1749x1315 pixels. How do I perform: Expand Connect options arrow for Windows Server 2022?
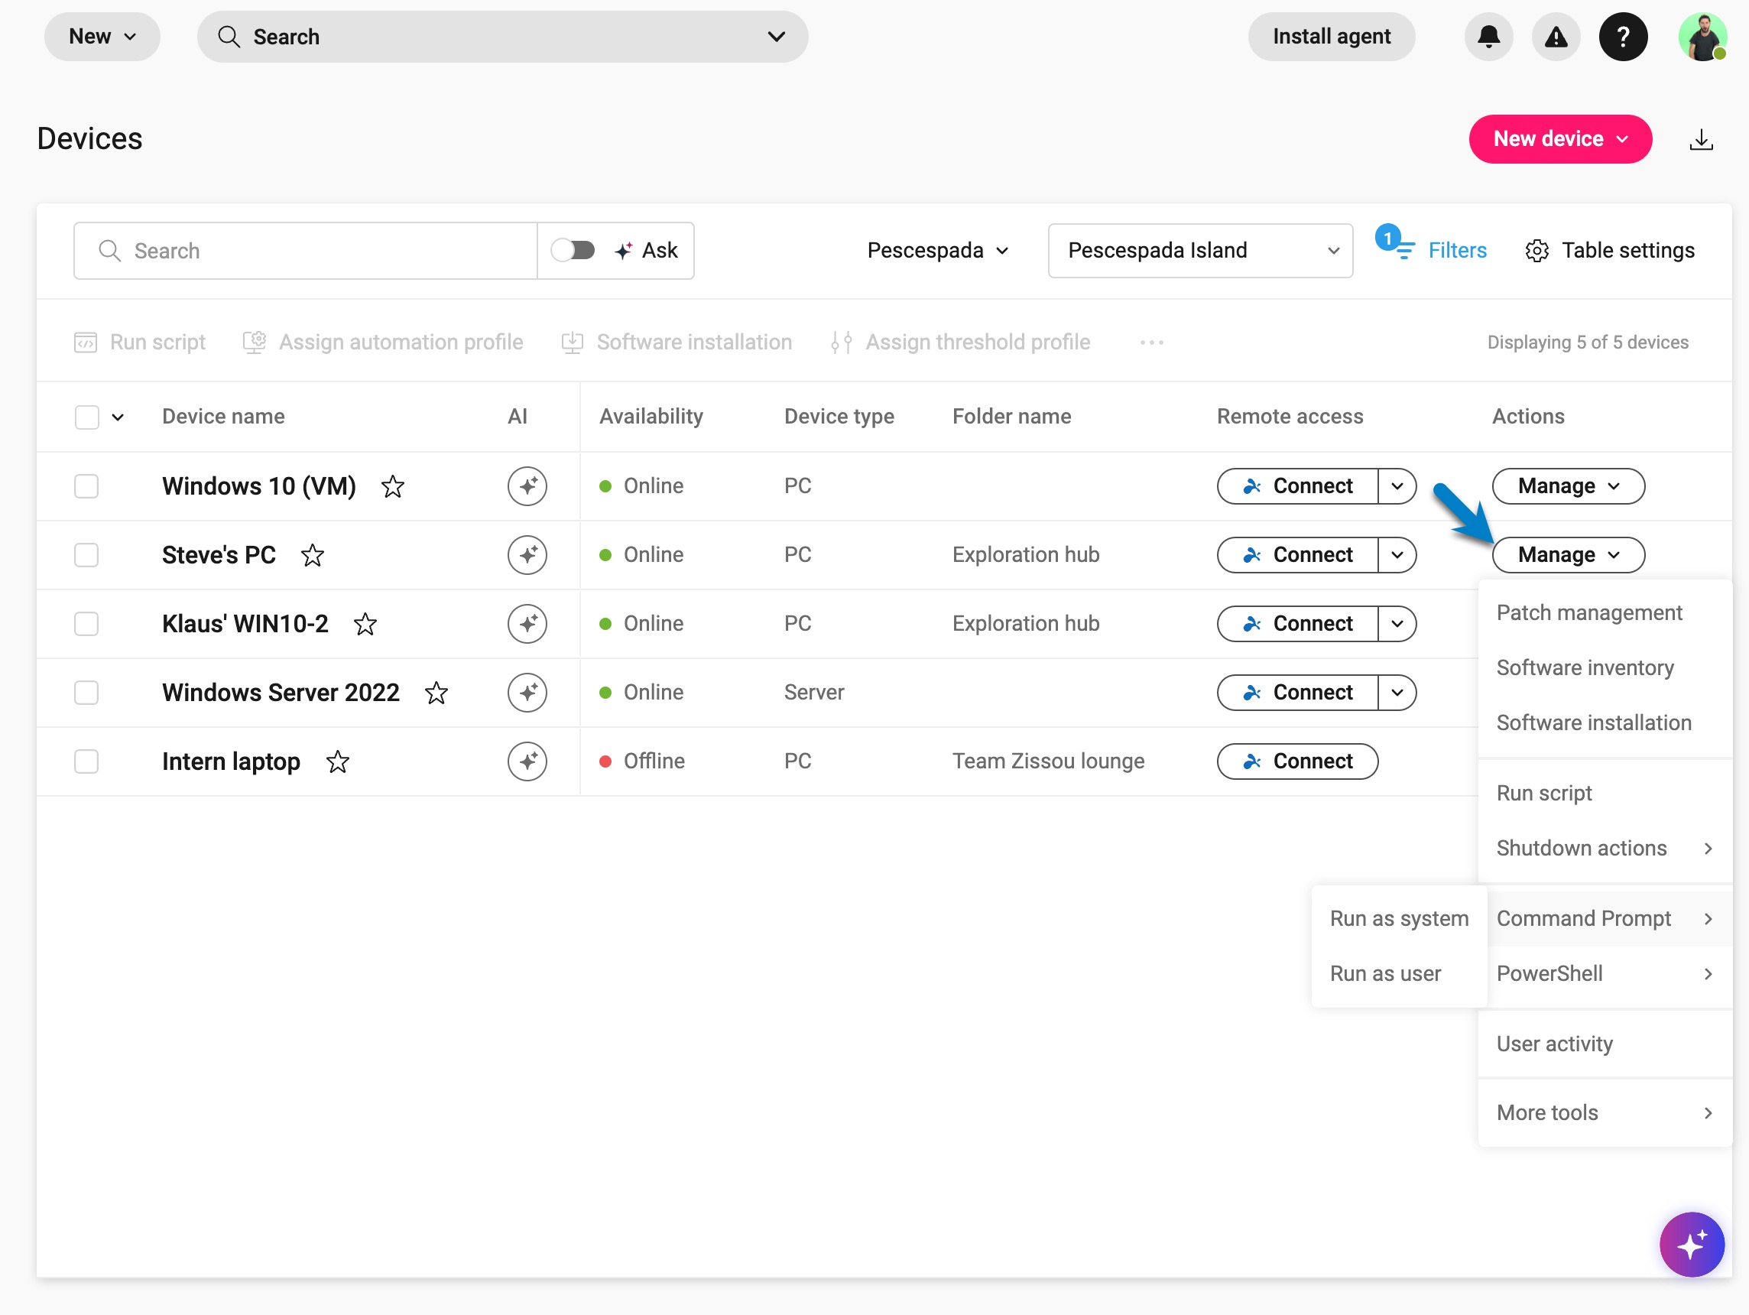[1397, 693]
